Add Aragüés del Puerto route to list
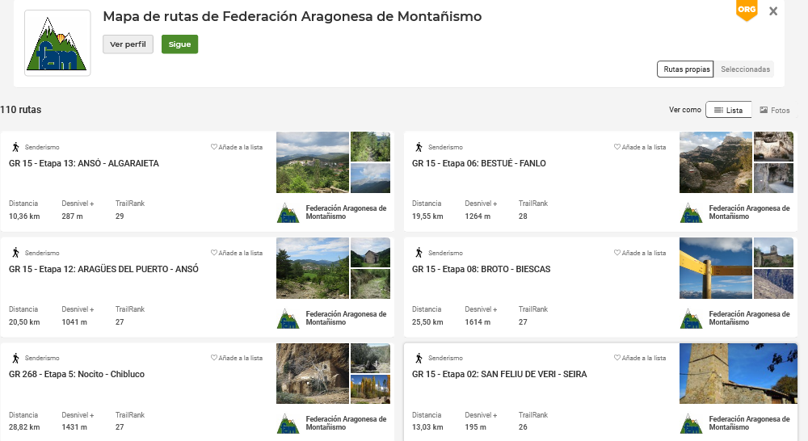 (237, 253)
